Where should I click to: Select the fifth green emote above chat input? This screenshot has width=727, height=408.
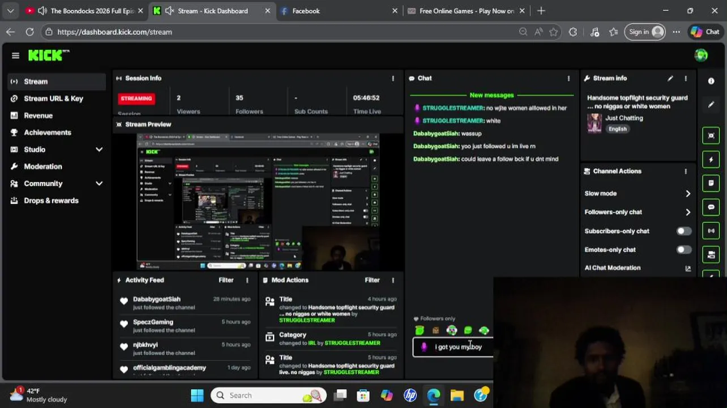[484, 330]
